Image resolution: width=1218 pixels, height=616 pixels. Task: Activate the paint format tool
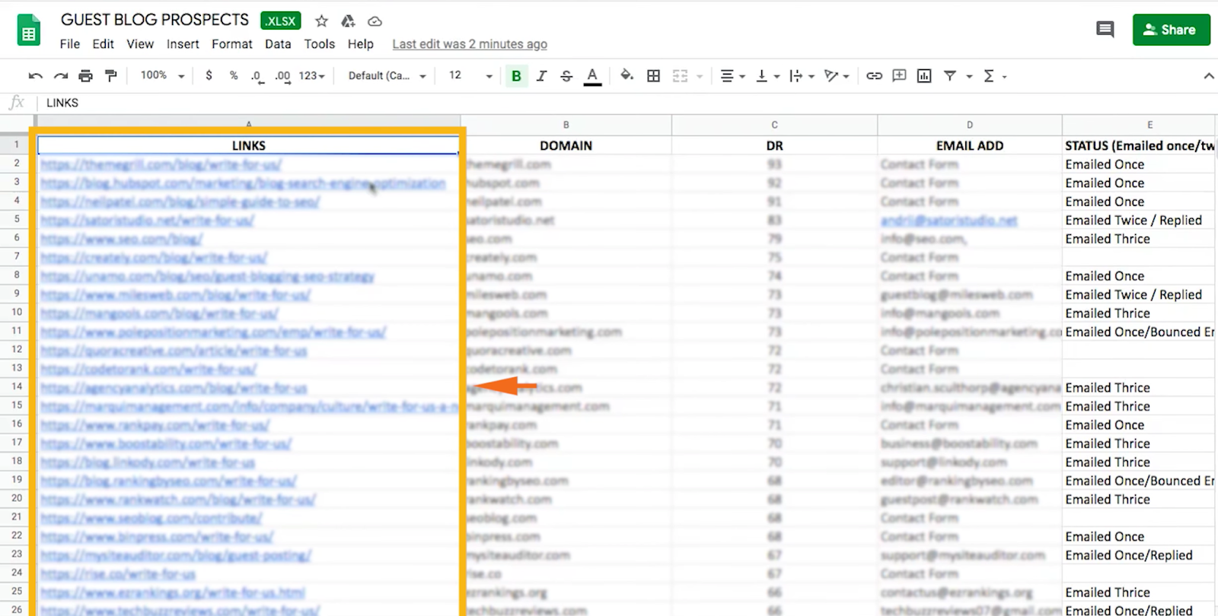click(x=111, y=76)
